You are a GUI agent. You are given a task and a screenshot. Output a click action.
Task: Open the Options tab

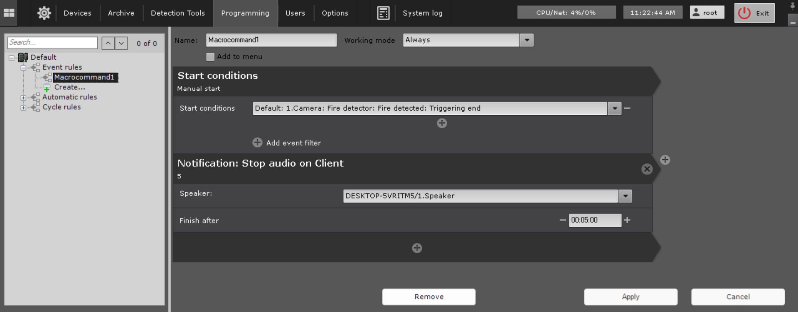pos(335,13)
